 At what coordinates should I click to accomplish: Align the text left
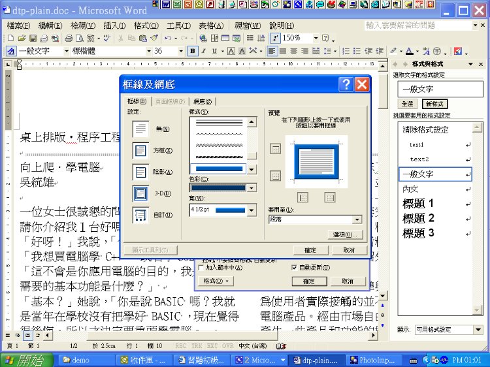point(272,51)
